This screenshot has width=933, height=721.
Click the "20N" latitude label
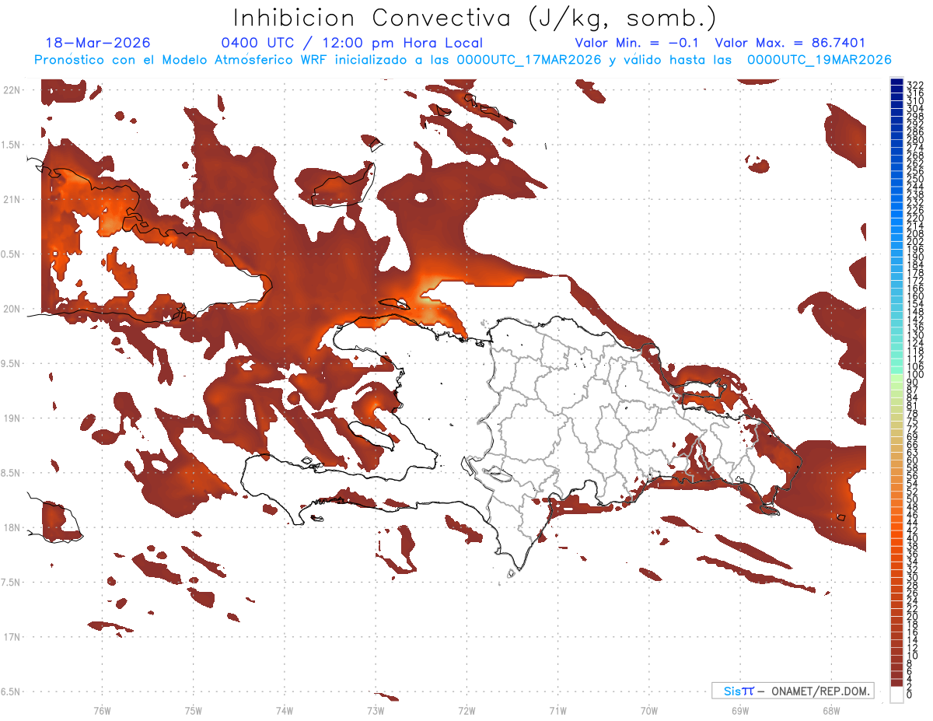click(x=11, y=309)
